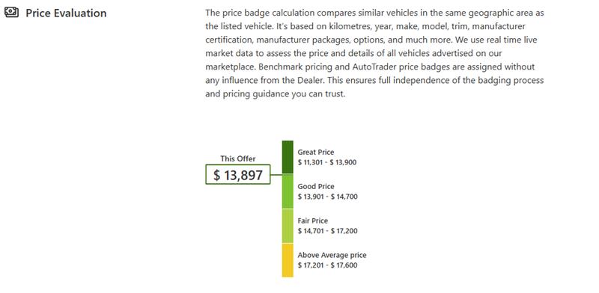Click the This Offer label
599x293 pixels.
point(238,158)
